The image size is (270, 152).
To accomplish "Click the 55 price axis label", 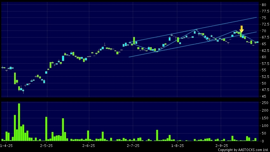I will click(264, 70).
